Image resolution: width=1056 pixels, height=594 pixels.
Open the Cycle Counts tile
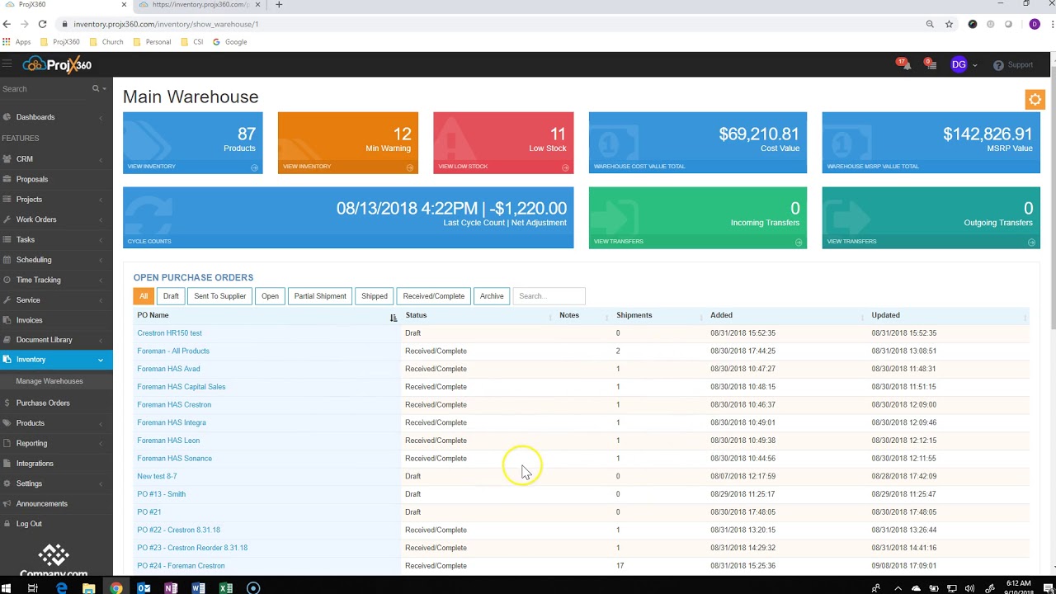348,218
